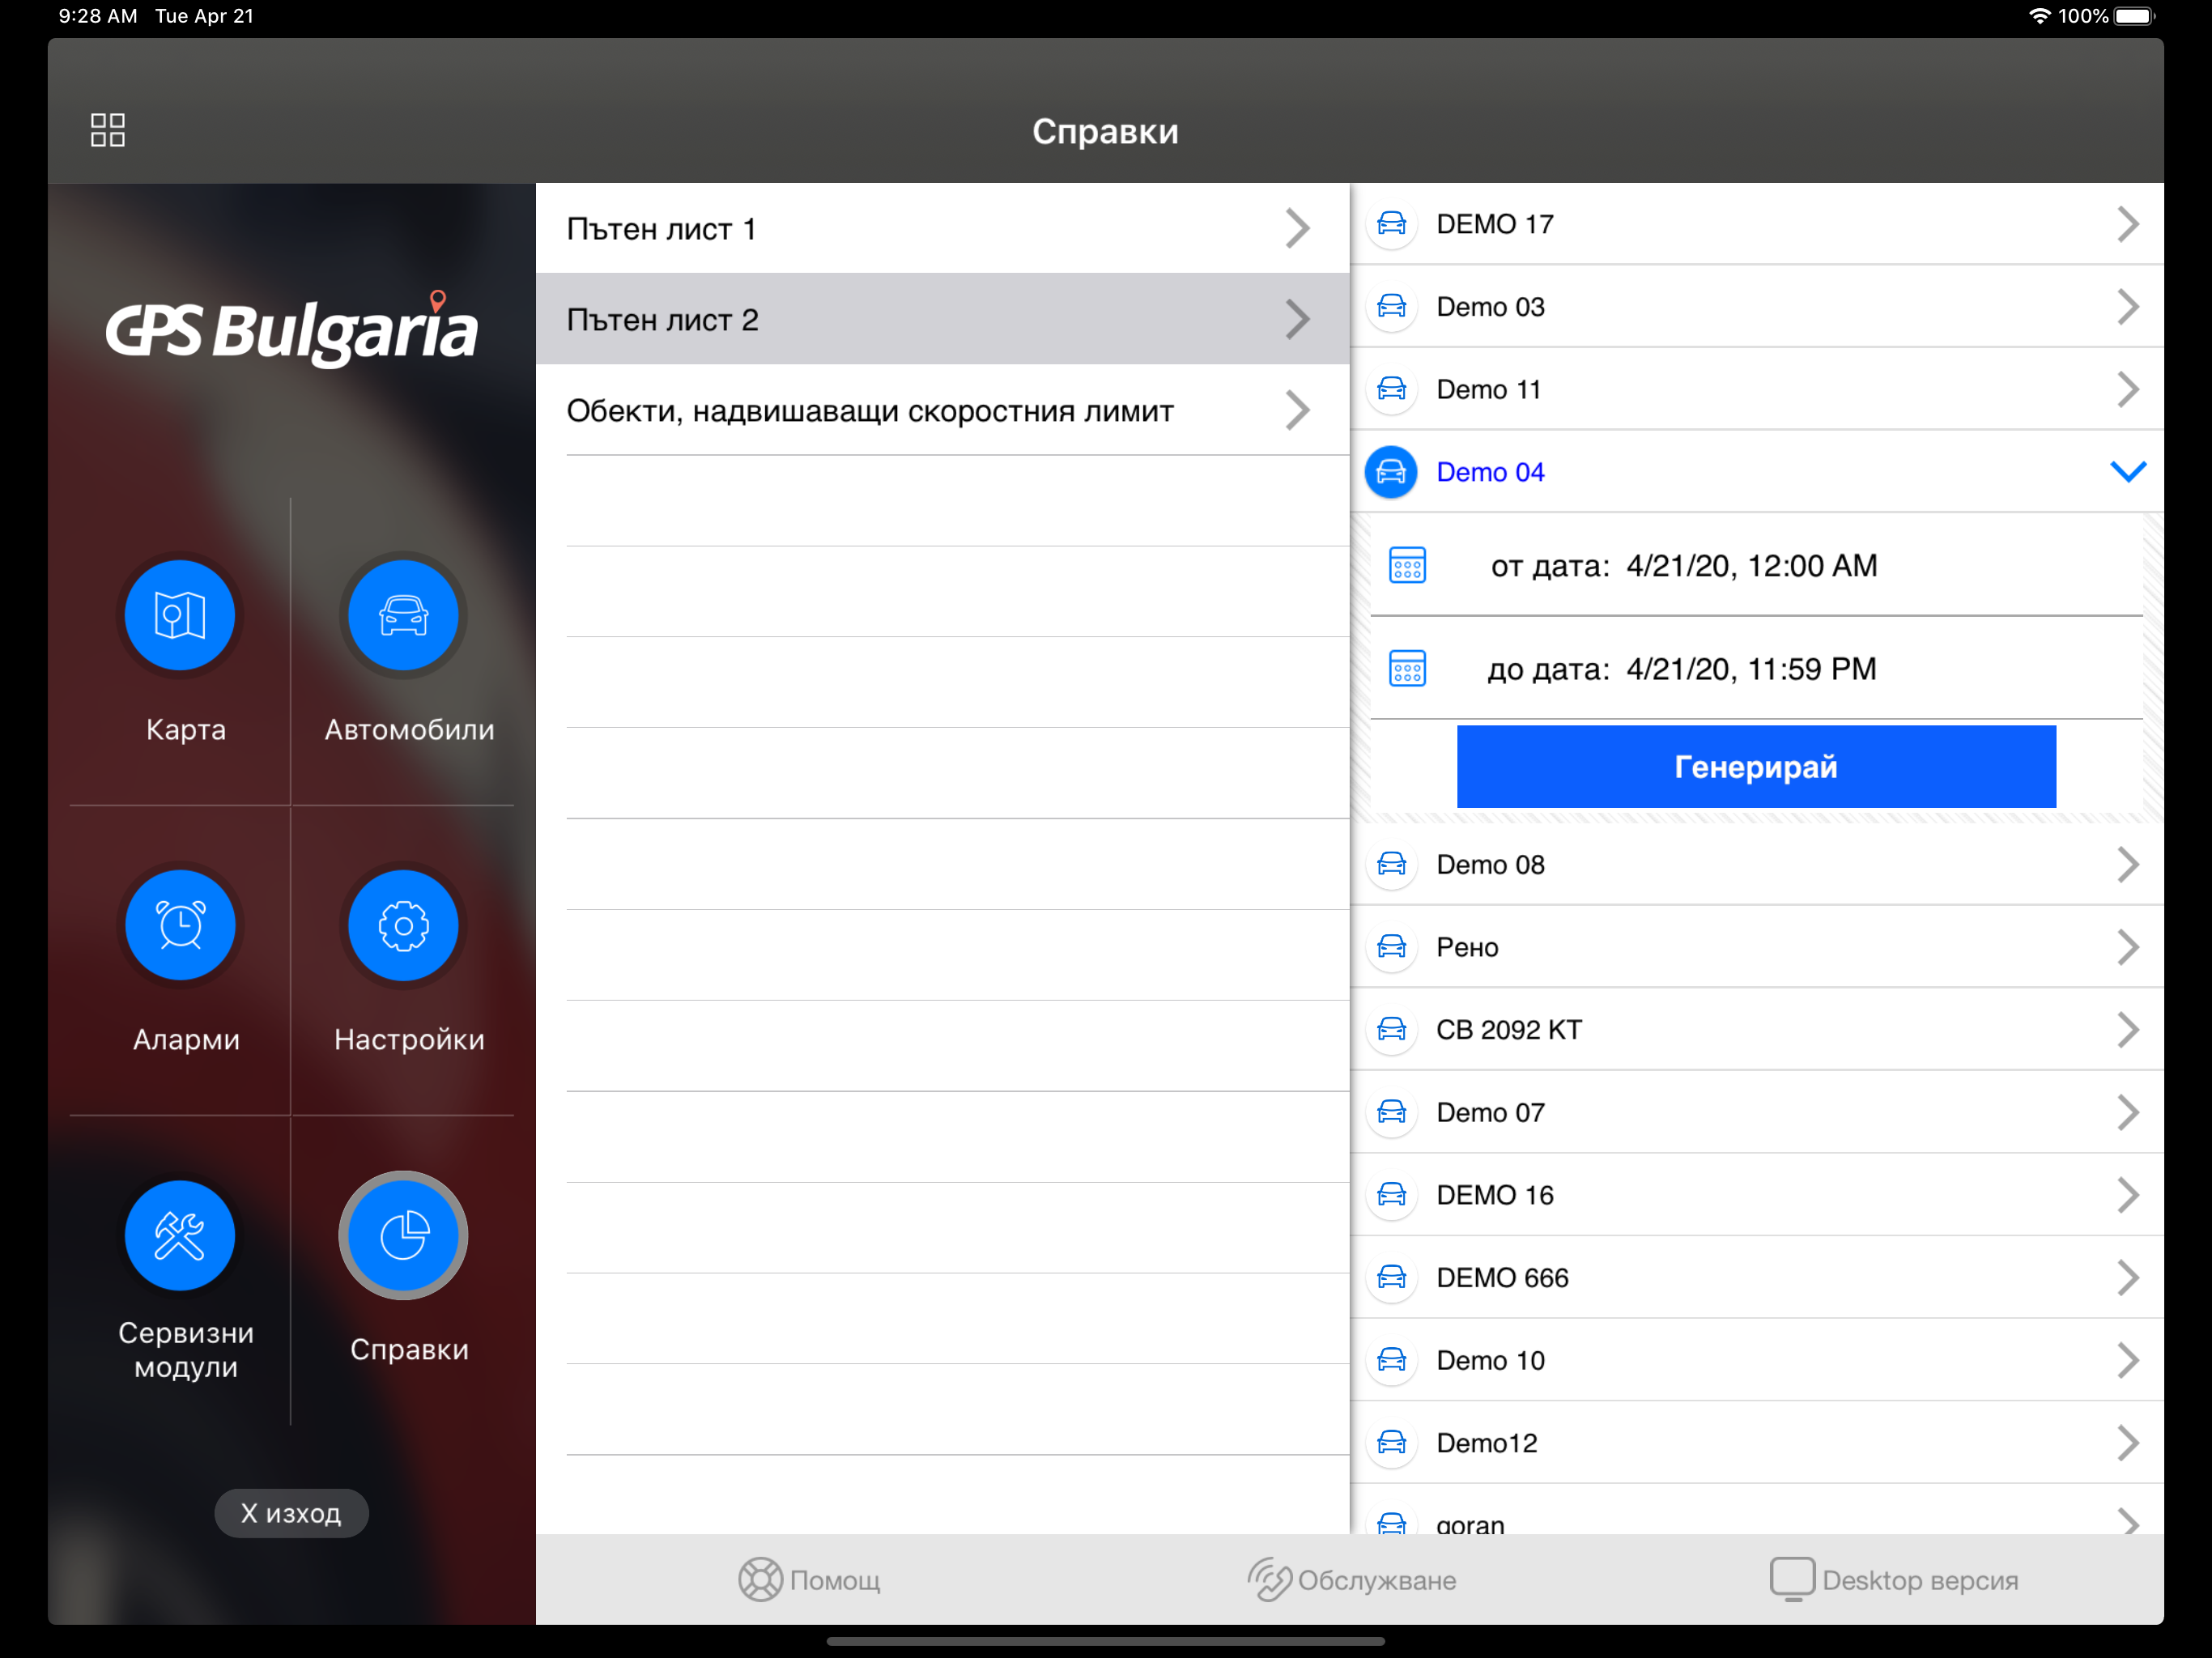Expand CB 2092 KT row chevron
The height and width of the screenshot is (1658, 2212).
(2128, 1029)
